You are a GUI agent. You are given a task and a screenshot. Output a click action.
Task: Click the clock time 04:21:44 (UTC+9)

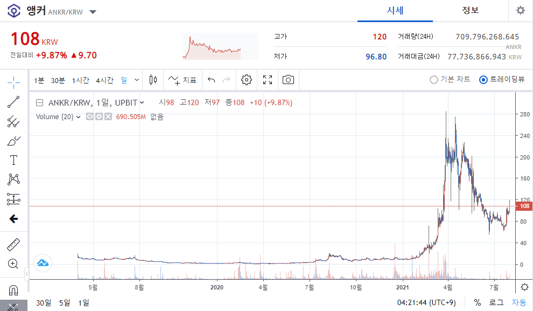click(426, 302)
